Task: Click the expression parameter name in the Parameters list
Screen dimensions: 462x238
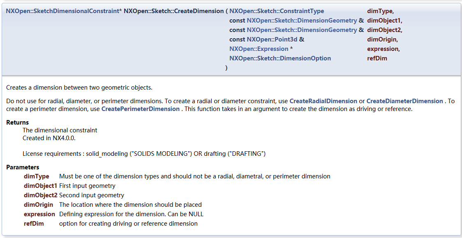Action: point(39,214)
